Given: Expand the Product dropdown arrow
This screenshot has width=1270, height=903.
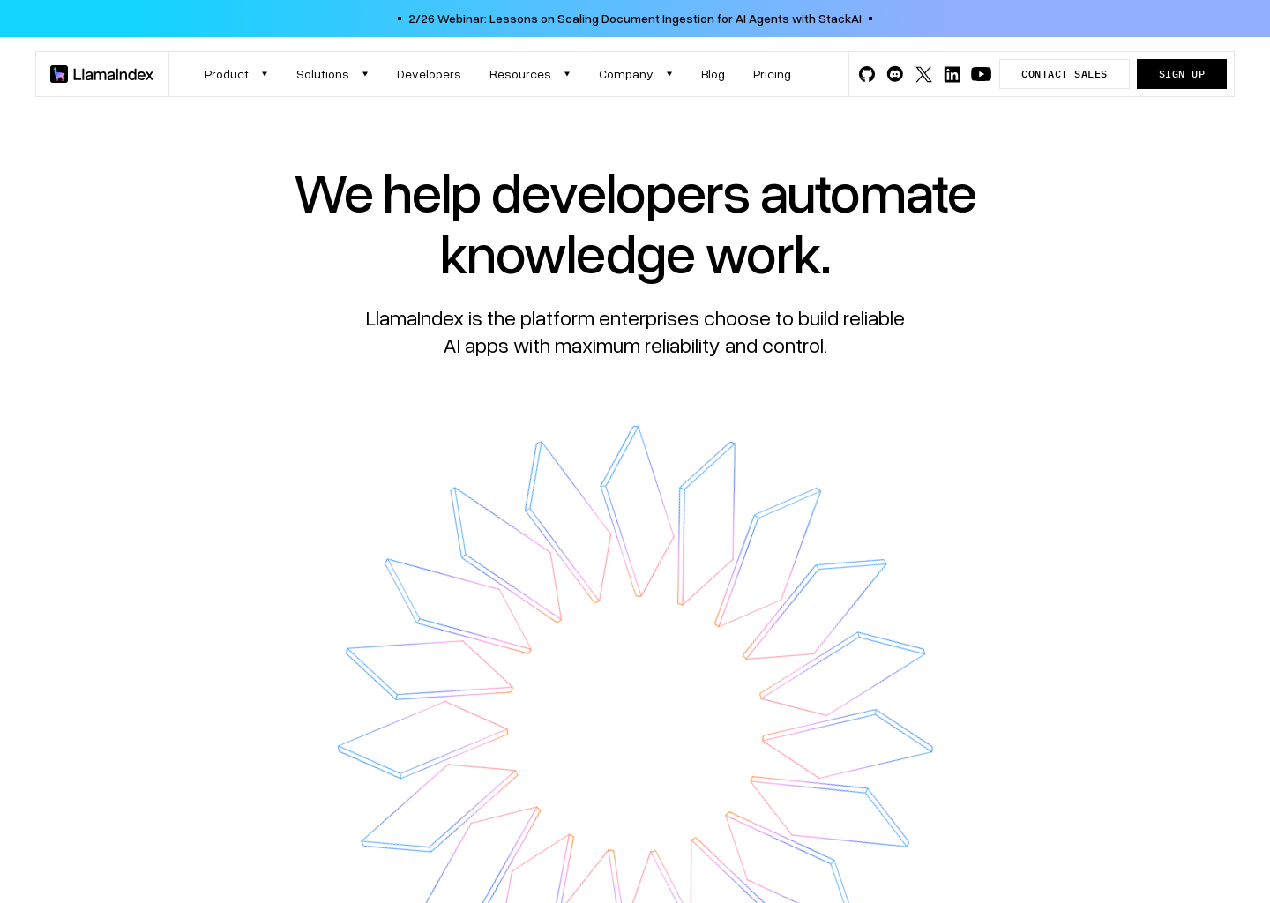Looking at the screenshot, I should 265,74.
